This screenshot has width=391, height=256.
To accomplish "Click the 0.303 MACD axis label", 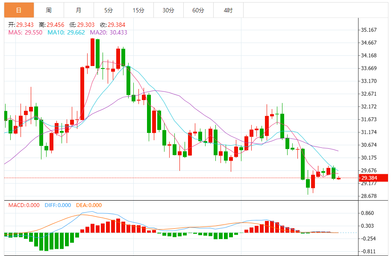I will 367,226.
